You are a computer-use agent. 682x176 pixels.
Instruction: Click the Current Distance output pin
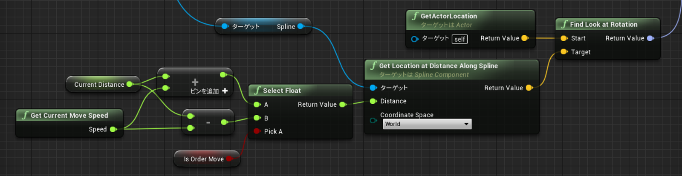(x=130, y=85)
